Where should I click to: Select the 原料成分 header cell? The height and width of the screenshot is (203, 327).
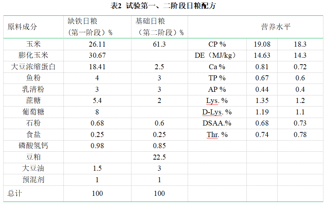pyautogui.click(x=22, y=27)
